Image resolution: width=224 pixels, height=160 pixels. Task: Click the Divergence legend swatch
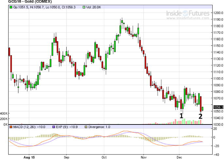[87, 127]
